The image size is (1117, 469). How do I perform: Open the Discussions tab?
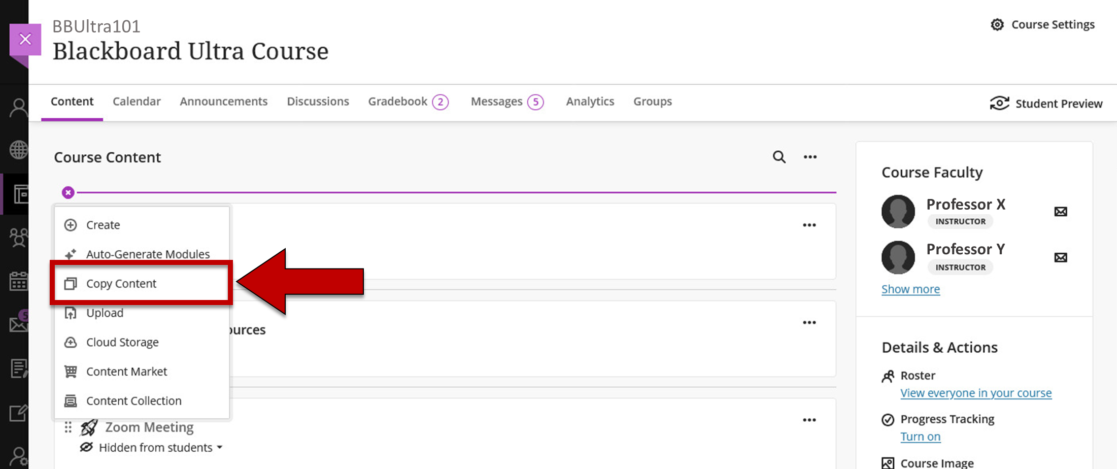[x=318, y=102]
